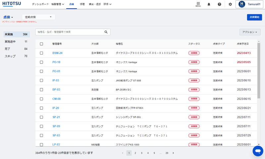Check the SP-03 row checkbox
Screen dimensions: 265x159
41,136
